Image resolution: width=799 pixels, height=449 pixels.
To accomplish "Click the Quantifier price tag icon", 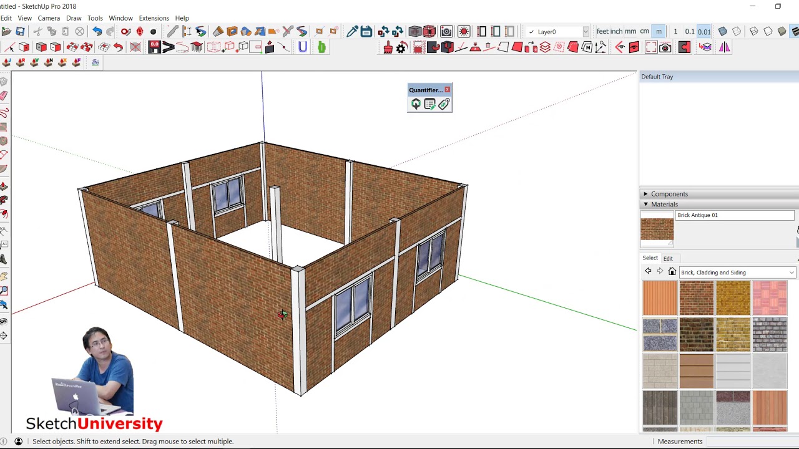I will point(444,104).
